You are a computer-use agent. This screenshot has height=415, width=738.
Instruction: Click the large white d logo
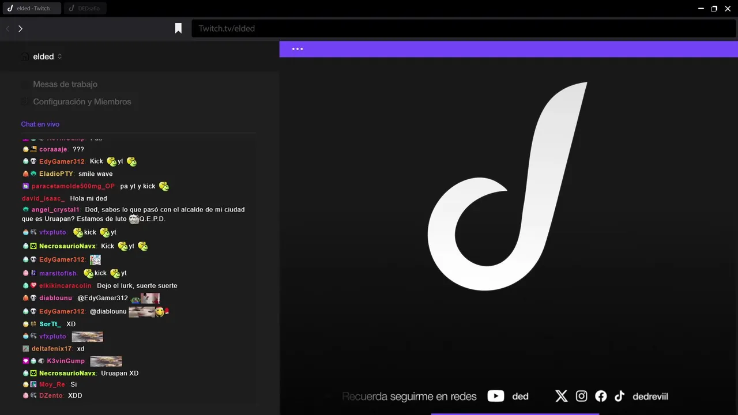tap(507, 186)
